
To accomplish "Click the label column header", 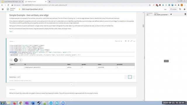I will (73, 64).
